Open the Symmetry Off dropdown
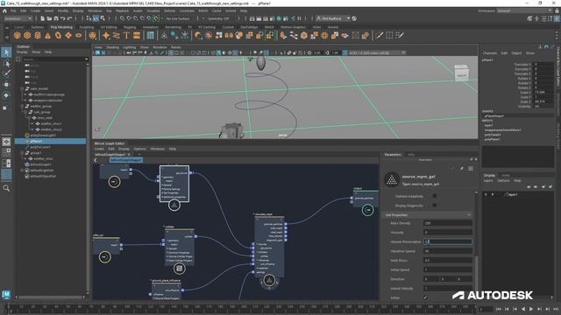 pos(218,18)
